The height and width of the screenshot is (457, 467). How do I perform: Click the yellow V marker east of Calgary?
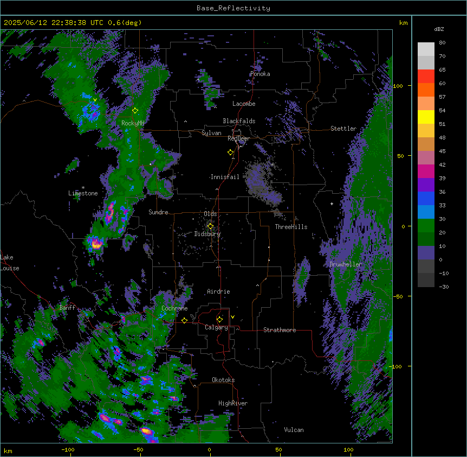[x=232, y=317]
